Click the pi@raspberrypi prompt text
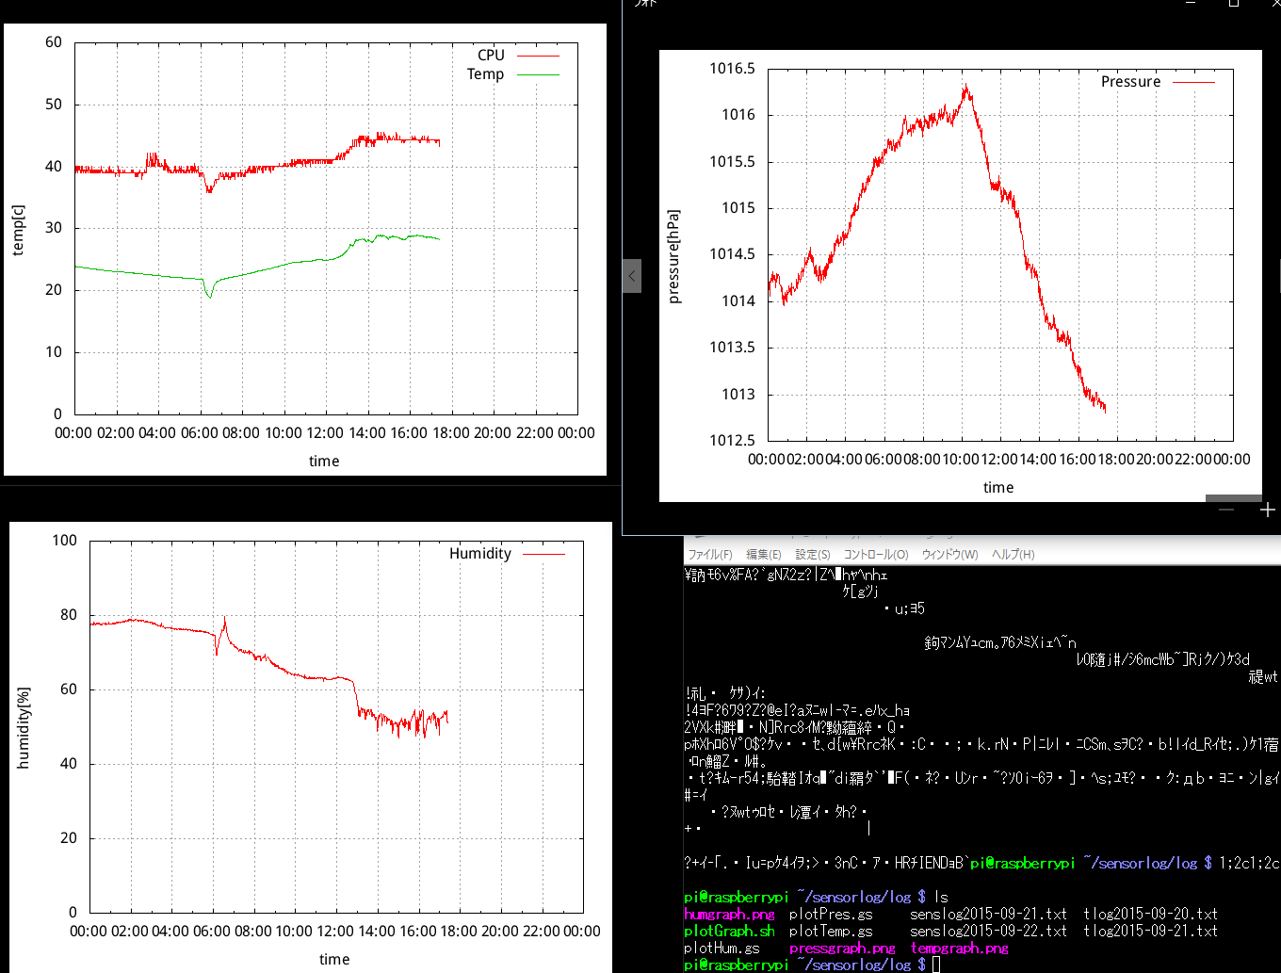Image resolution: width=1281 pixels, height=973 pixels. [x=736, y=897]
